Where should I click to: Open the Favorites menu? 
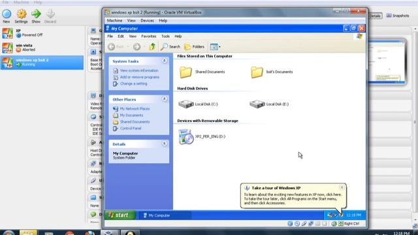(x=149, y=37)
